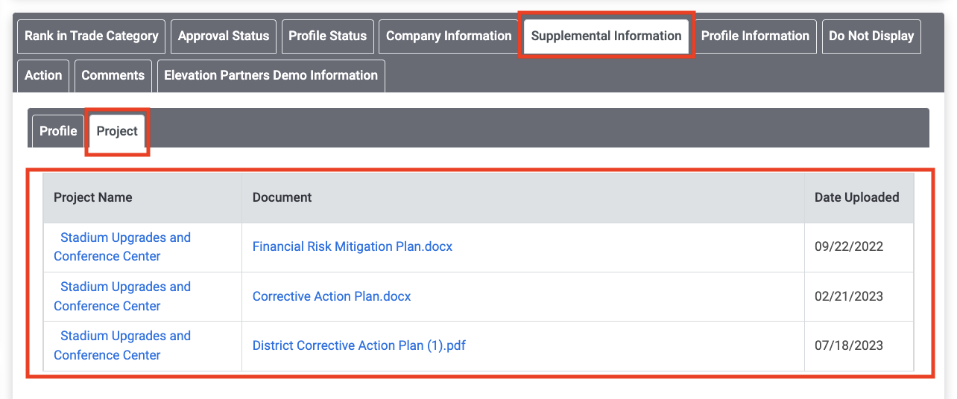Select the Project sub-tab
The width and height of the screenshot is (957, 399).
117,131
